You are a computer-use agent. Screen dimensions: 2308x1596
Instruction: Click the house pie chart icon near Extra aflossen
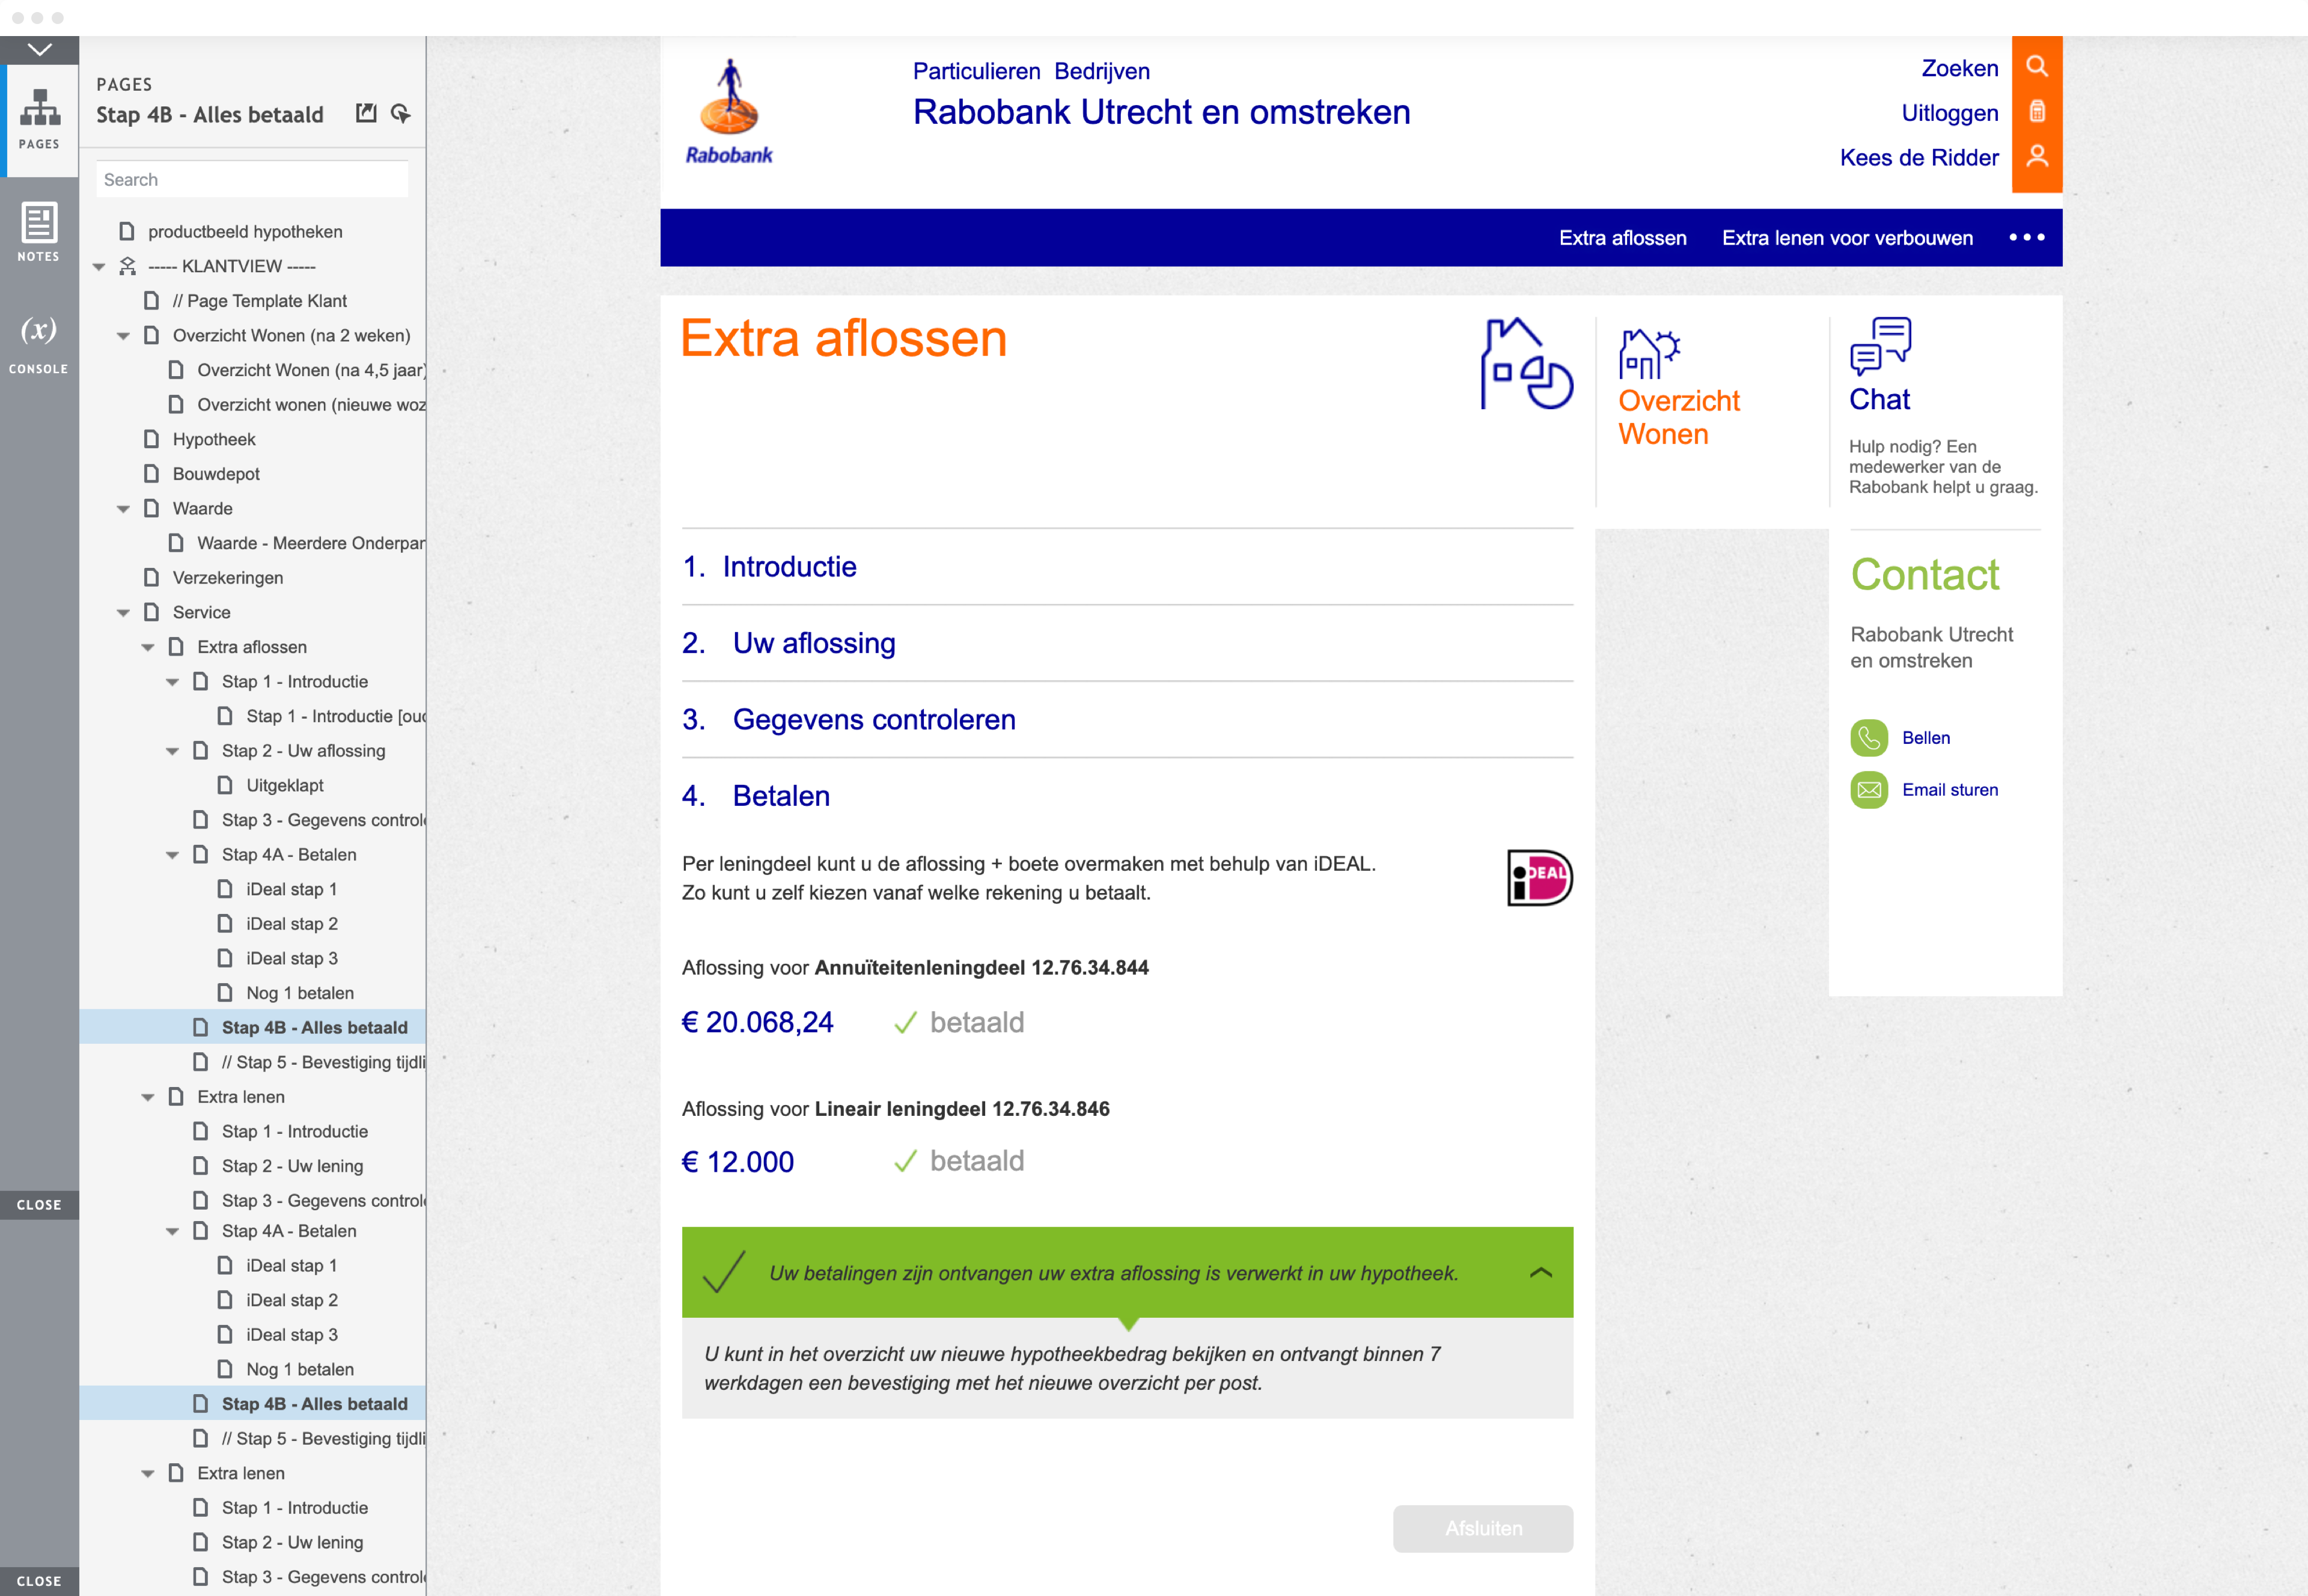[1526, 364]
